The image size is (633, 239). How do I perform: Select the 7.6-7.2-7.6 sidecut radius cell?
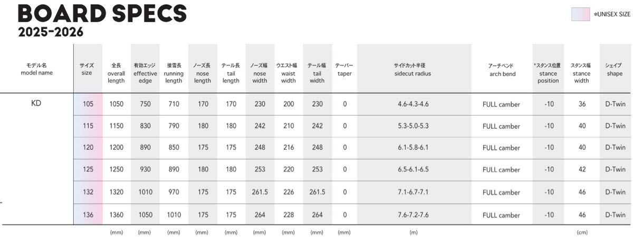click(x=413, y=215)
